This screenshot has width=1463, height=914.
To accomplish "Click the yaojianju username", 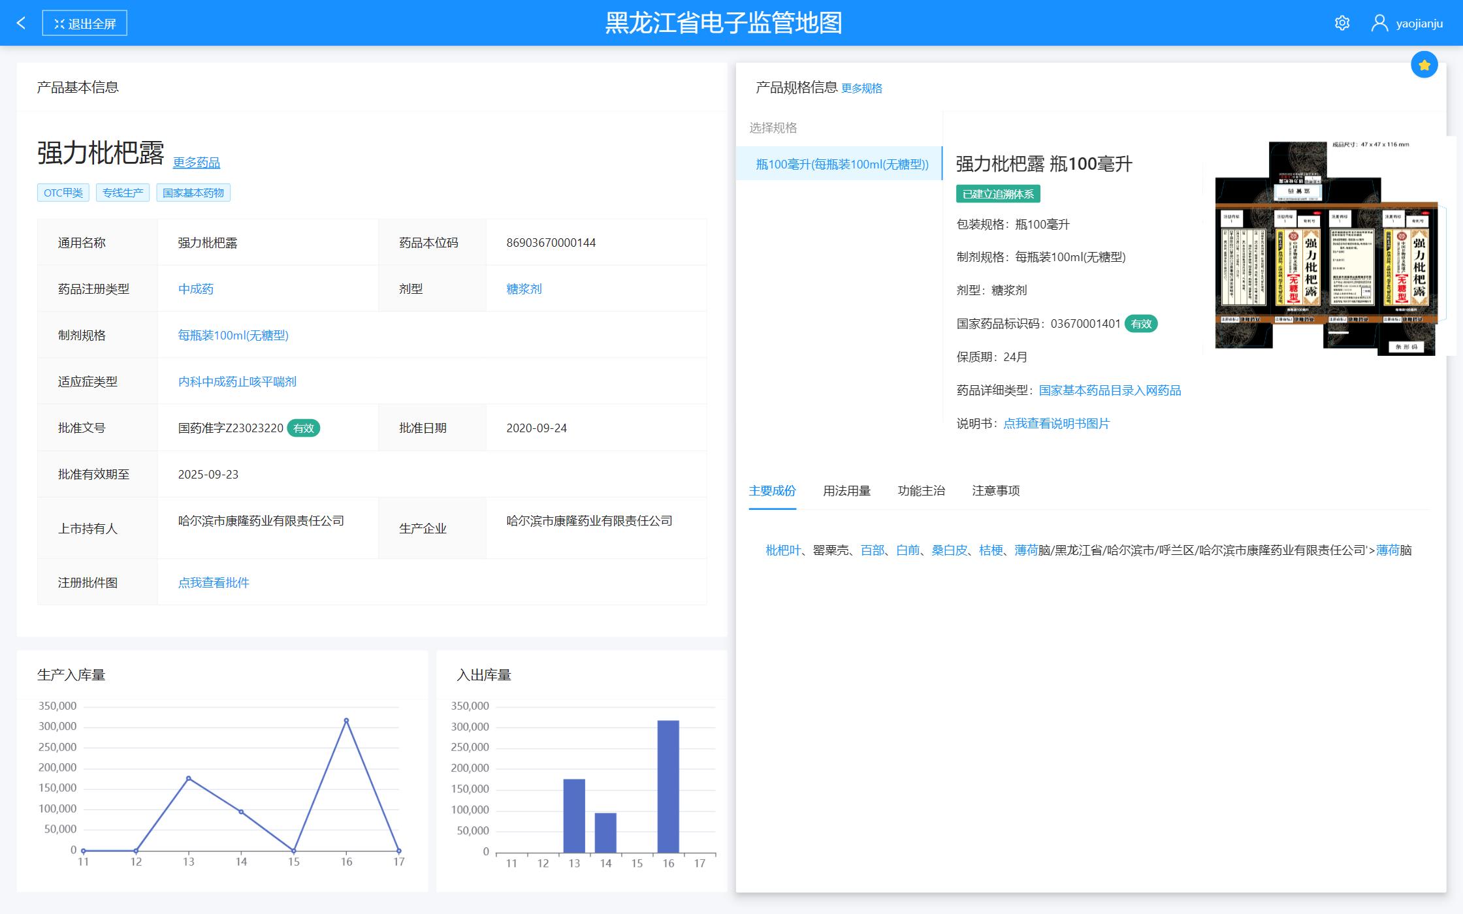I will click(x=1419, y=24).
